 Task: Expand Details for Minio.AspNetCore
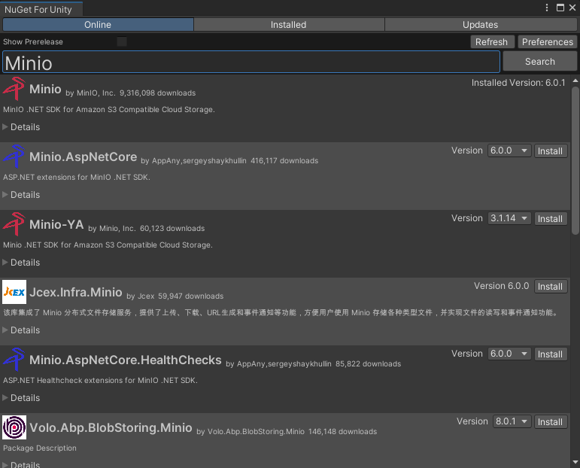[x=22, y=195]
